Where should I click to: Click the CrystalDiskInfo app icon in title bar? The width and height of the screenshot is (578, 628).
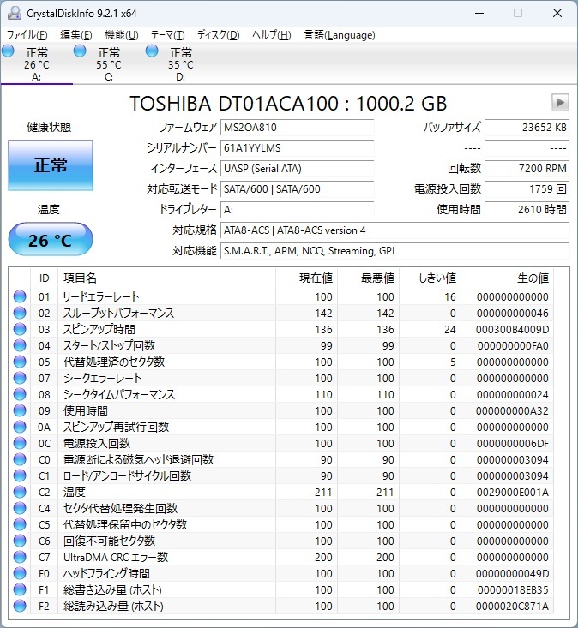click(15, 13)
